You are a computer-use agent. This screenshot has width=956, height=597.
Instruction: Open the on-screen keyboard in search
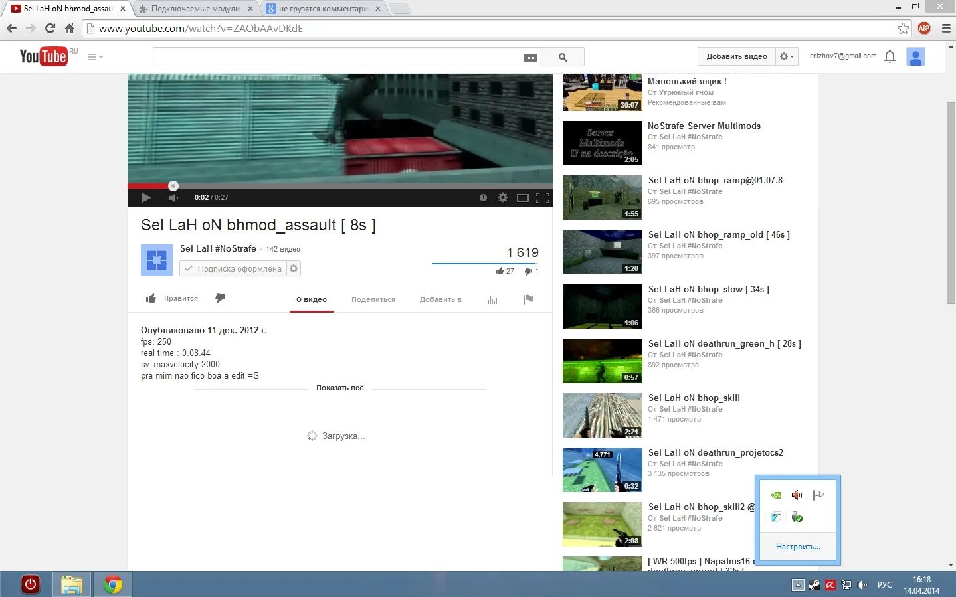[x=530, y=58]
